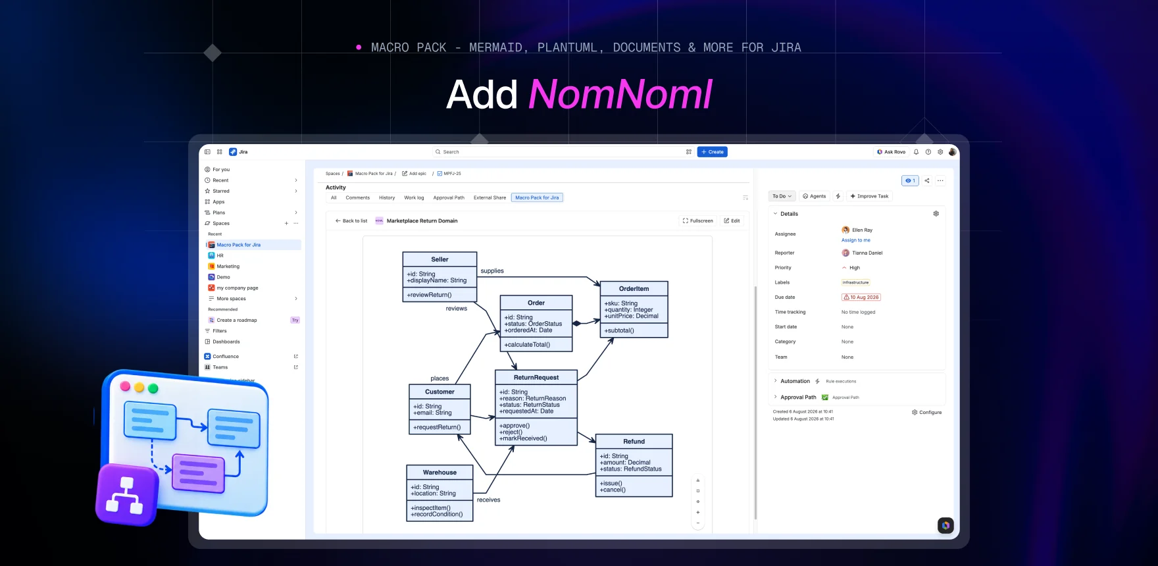Open the notifications bell

coord(916,152)
